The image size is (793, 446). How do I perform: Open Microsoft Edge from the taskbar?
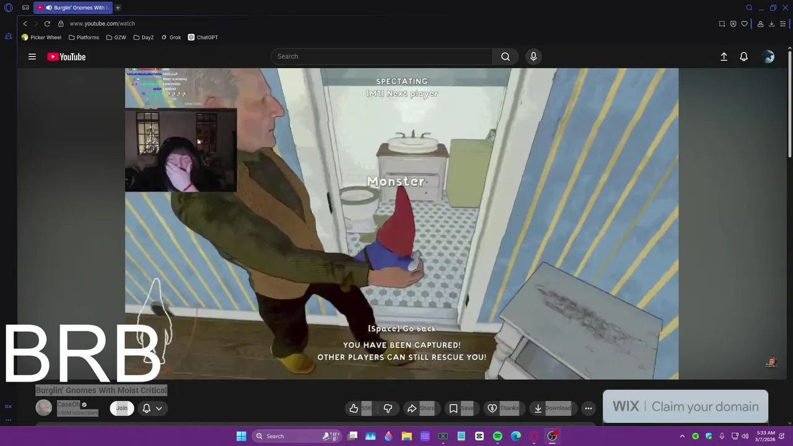[x=515, y=436]
